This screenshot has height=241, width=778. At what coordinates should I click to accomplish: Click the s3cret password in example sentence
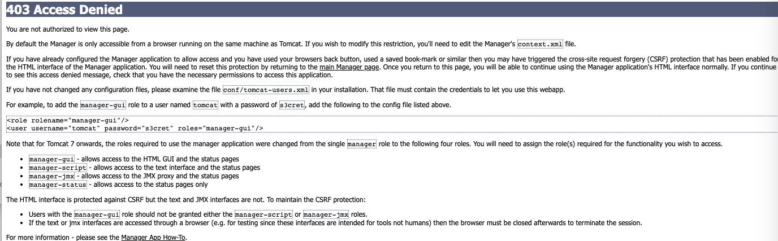[292, 105]
